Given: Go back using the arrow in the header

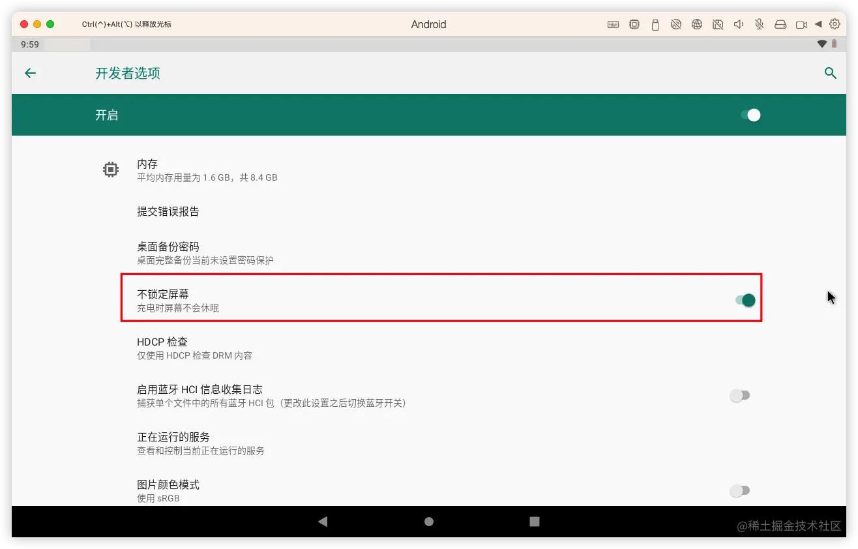Looking at the screenshot, I should click(x=30, y=73).
